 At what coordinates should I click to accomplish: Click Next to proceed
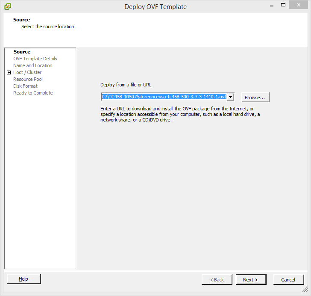251,280
